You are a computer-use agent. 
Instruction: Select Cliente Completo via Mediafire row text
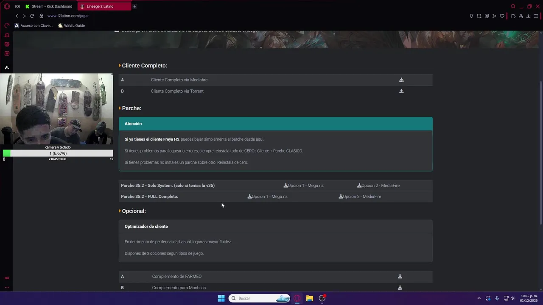179,80
